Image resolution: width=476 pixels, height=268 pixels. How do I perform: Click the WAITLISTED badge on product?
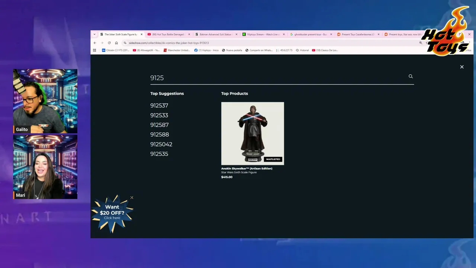273,159
